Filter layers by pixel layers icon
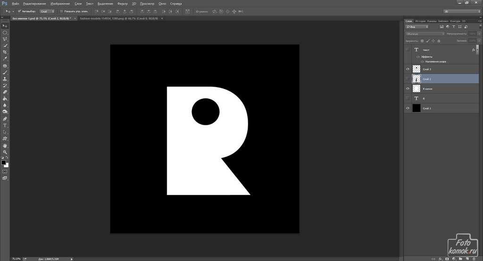 (x=441, y=27)
